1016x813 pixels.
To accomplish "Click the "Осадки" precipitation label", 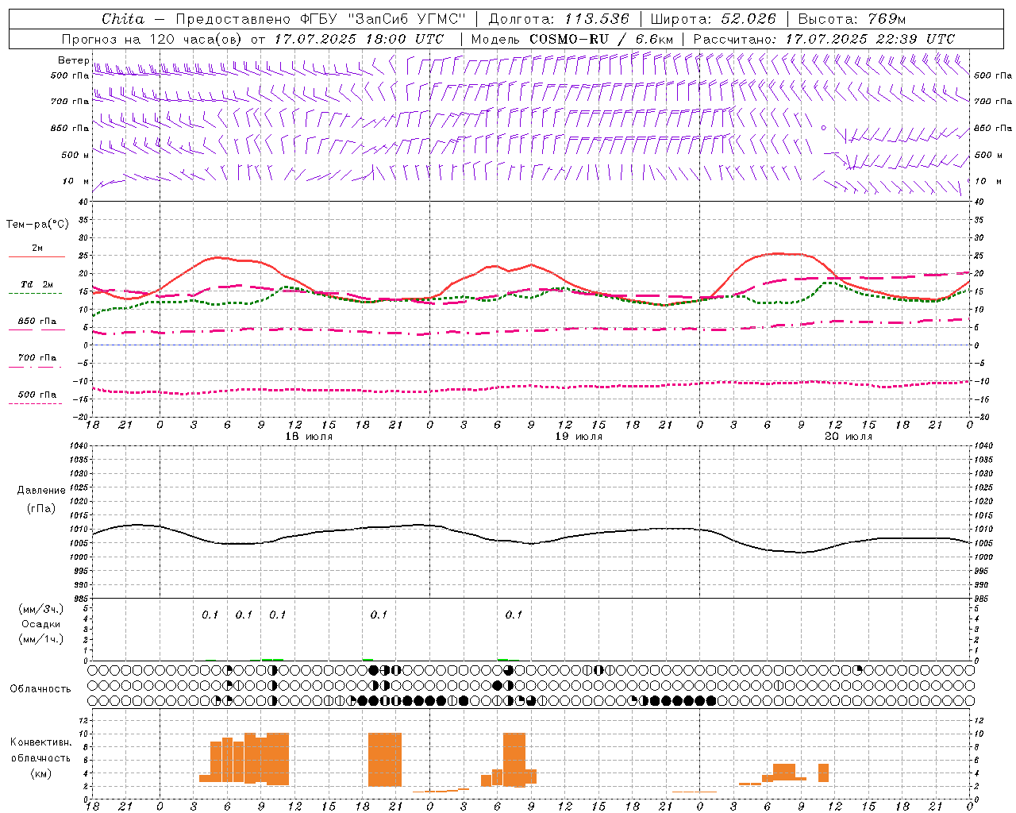I will (40, 624).
